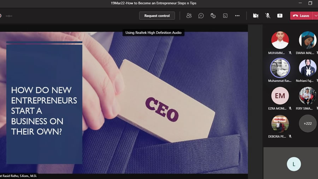Unmute the microphone
Screen dimensions: 318x179
(x=268, y=16)
